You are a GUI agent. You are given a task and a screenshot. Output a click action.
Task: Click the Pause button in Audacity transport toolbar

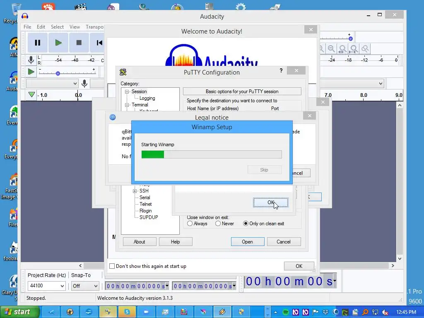38,43
